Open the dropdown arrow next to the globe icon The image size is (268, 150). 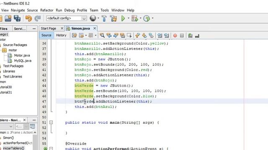coord(98,18)
